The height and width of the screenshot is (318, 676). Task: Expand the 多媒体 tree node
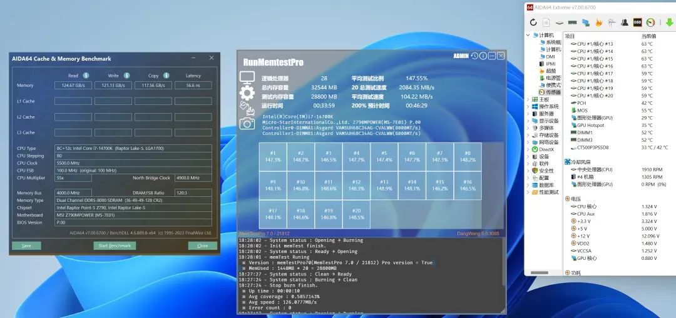pos(528,128)
